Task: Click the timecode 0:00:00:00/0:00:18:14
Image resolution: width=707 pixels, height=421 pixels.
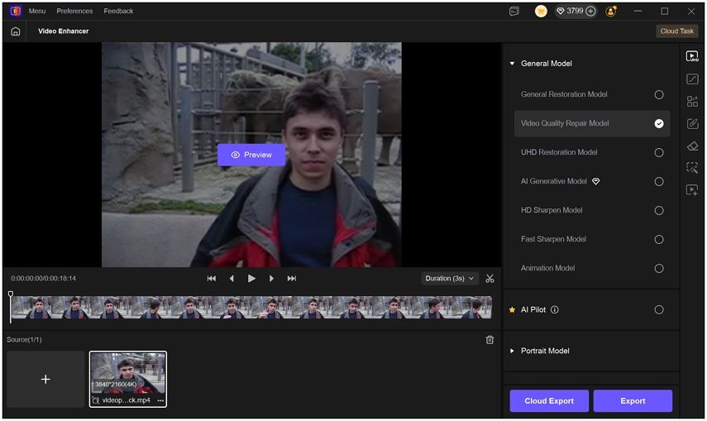Action: (x=43, y=279)
